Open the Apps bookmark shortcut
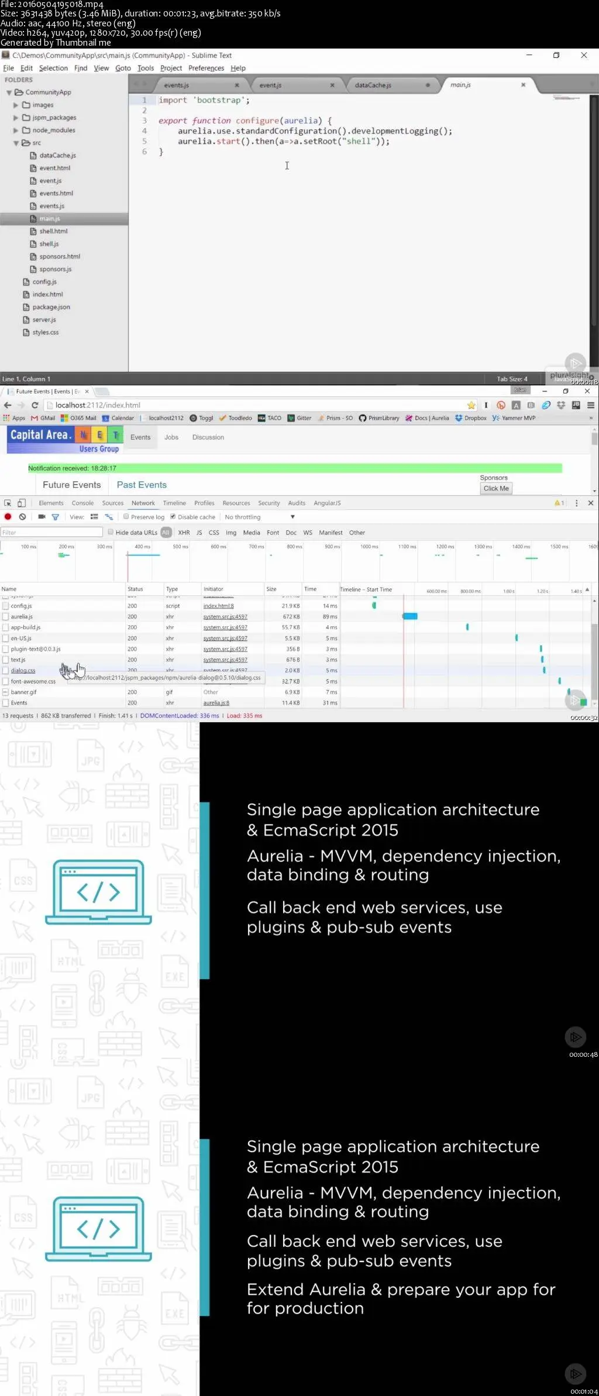This screenshot has width=599, height=1396. (x=15, y=418)
